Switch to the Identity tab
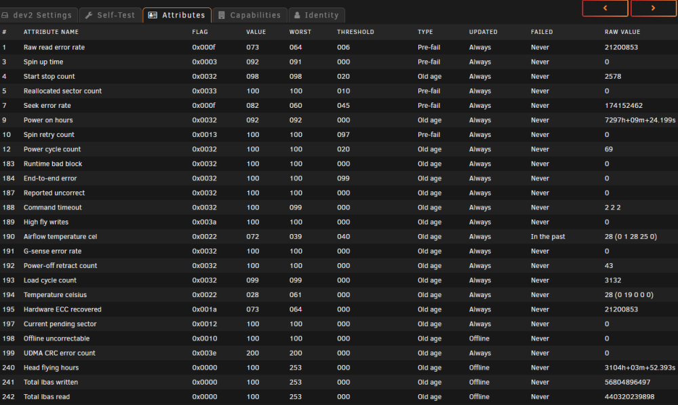This screenshot has height=405, width=678. [x=317, y=15]
